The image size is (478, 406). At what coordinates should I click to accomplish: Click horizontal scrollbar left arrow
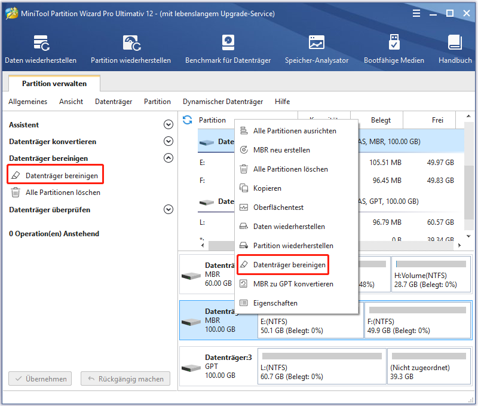click(203, 245)
